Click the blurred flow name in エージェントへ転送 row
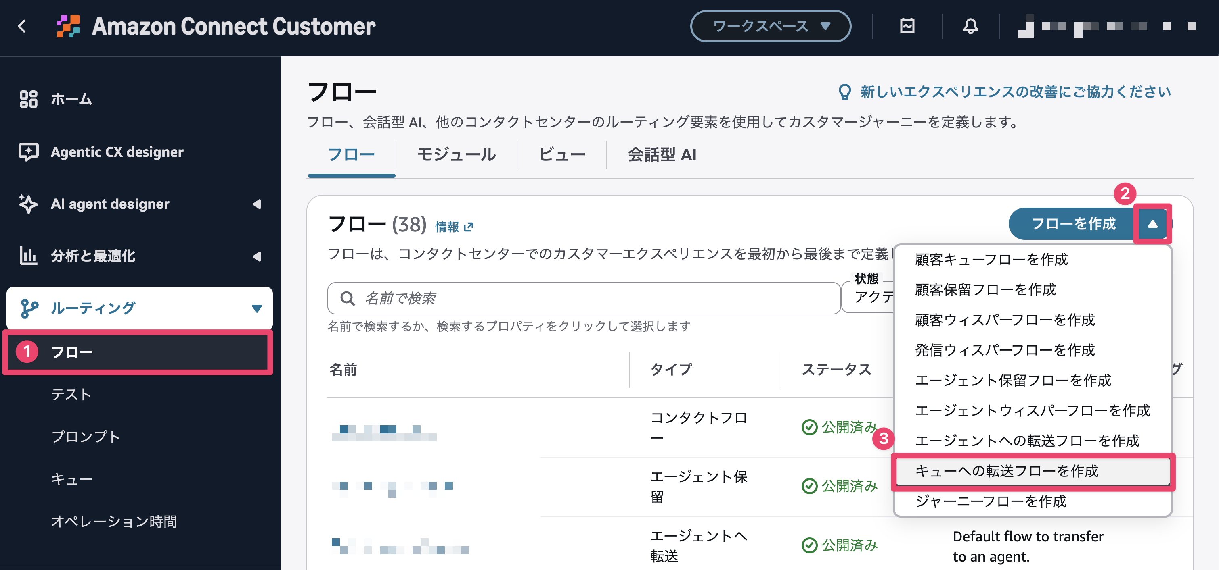1219x570 pixels. click(400, 546)
